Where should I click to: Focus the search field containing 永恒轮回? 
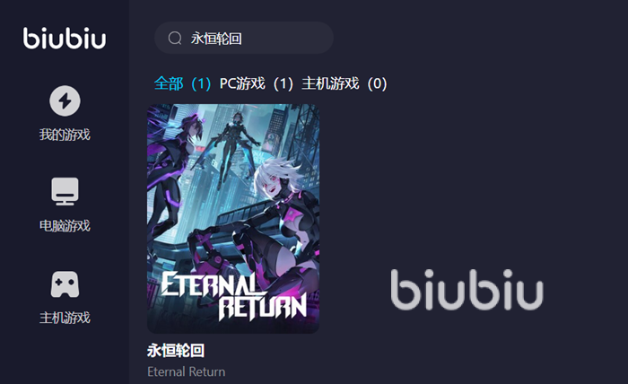pos(244,38)
